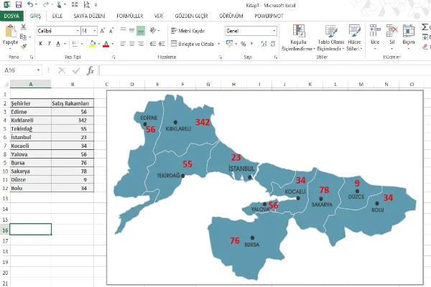Viewport: 431px width, 287px height.
Task: Save the workbook using the floppy icon
Action: coord(19,4)
